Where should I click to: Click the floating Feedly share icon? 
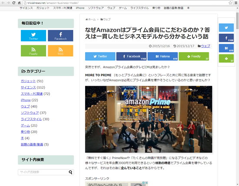tap(226, 58)
